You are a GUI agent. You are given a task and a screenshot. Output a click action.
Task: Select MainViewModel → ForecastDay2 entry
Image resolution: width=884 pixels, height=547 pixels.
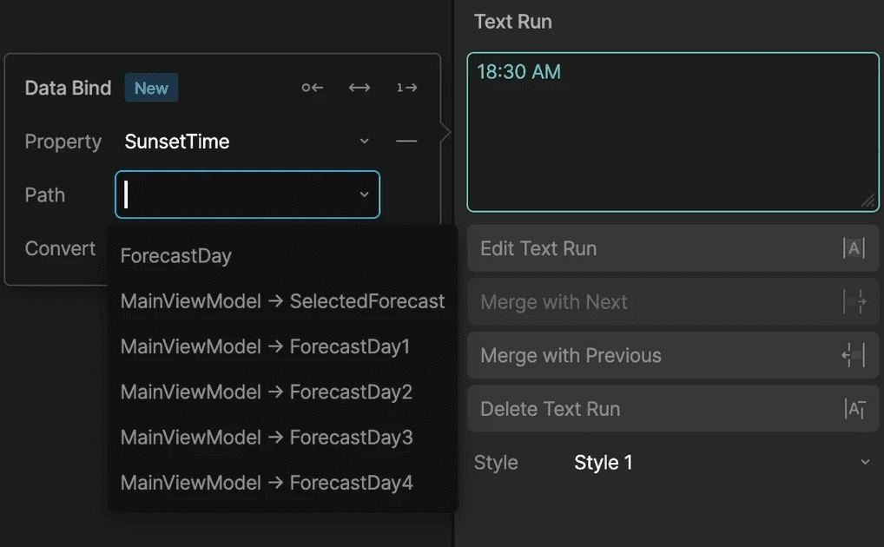[x=266, y=392]
